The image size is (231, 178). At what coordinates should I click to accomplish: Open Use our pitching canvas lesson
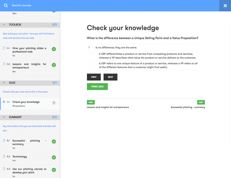[x=29, y=171]
